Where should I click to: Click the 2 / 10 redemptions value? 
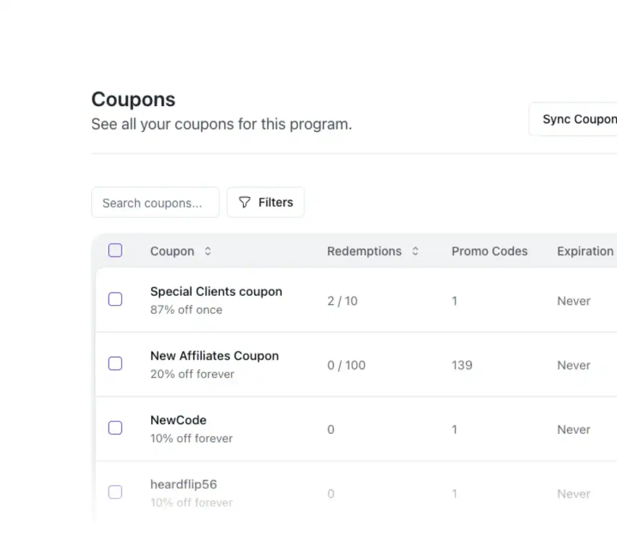342,301
